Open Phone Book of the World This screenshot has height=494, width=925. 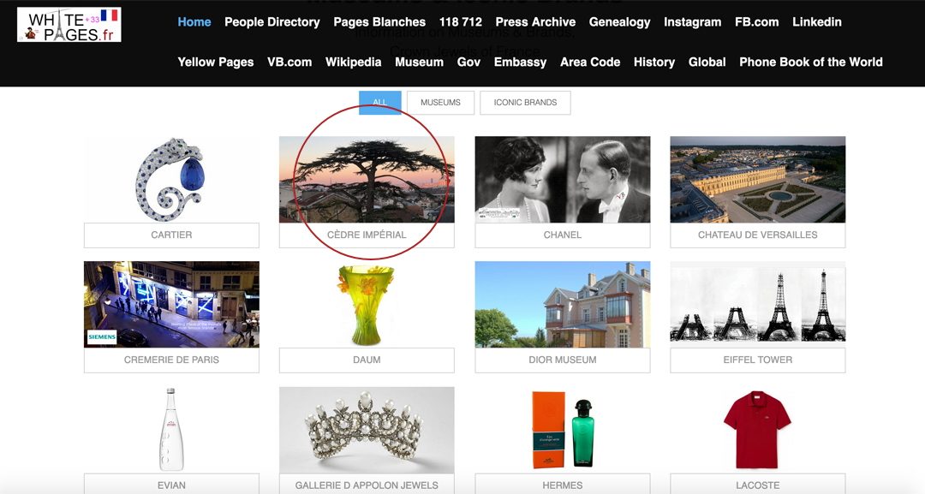810,62
